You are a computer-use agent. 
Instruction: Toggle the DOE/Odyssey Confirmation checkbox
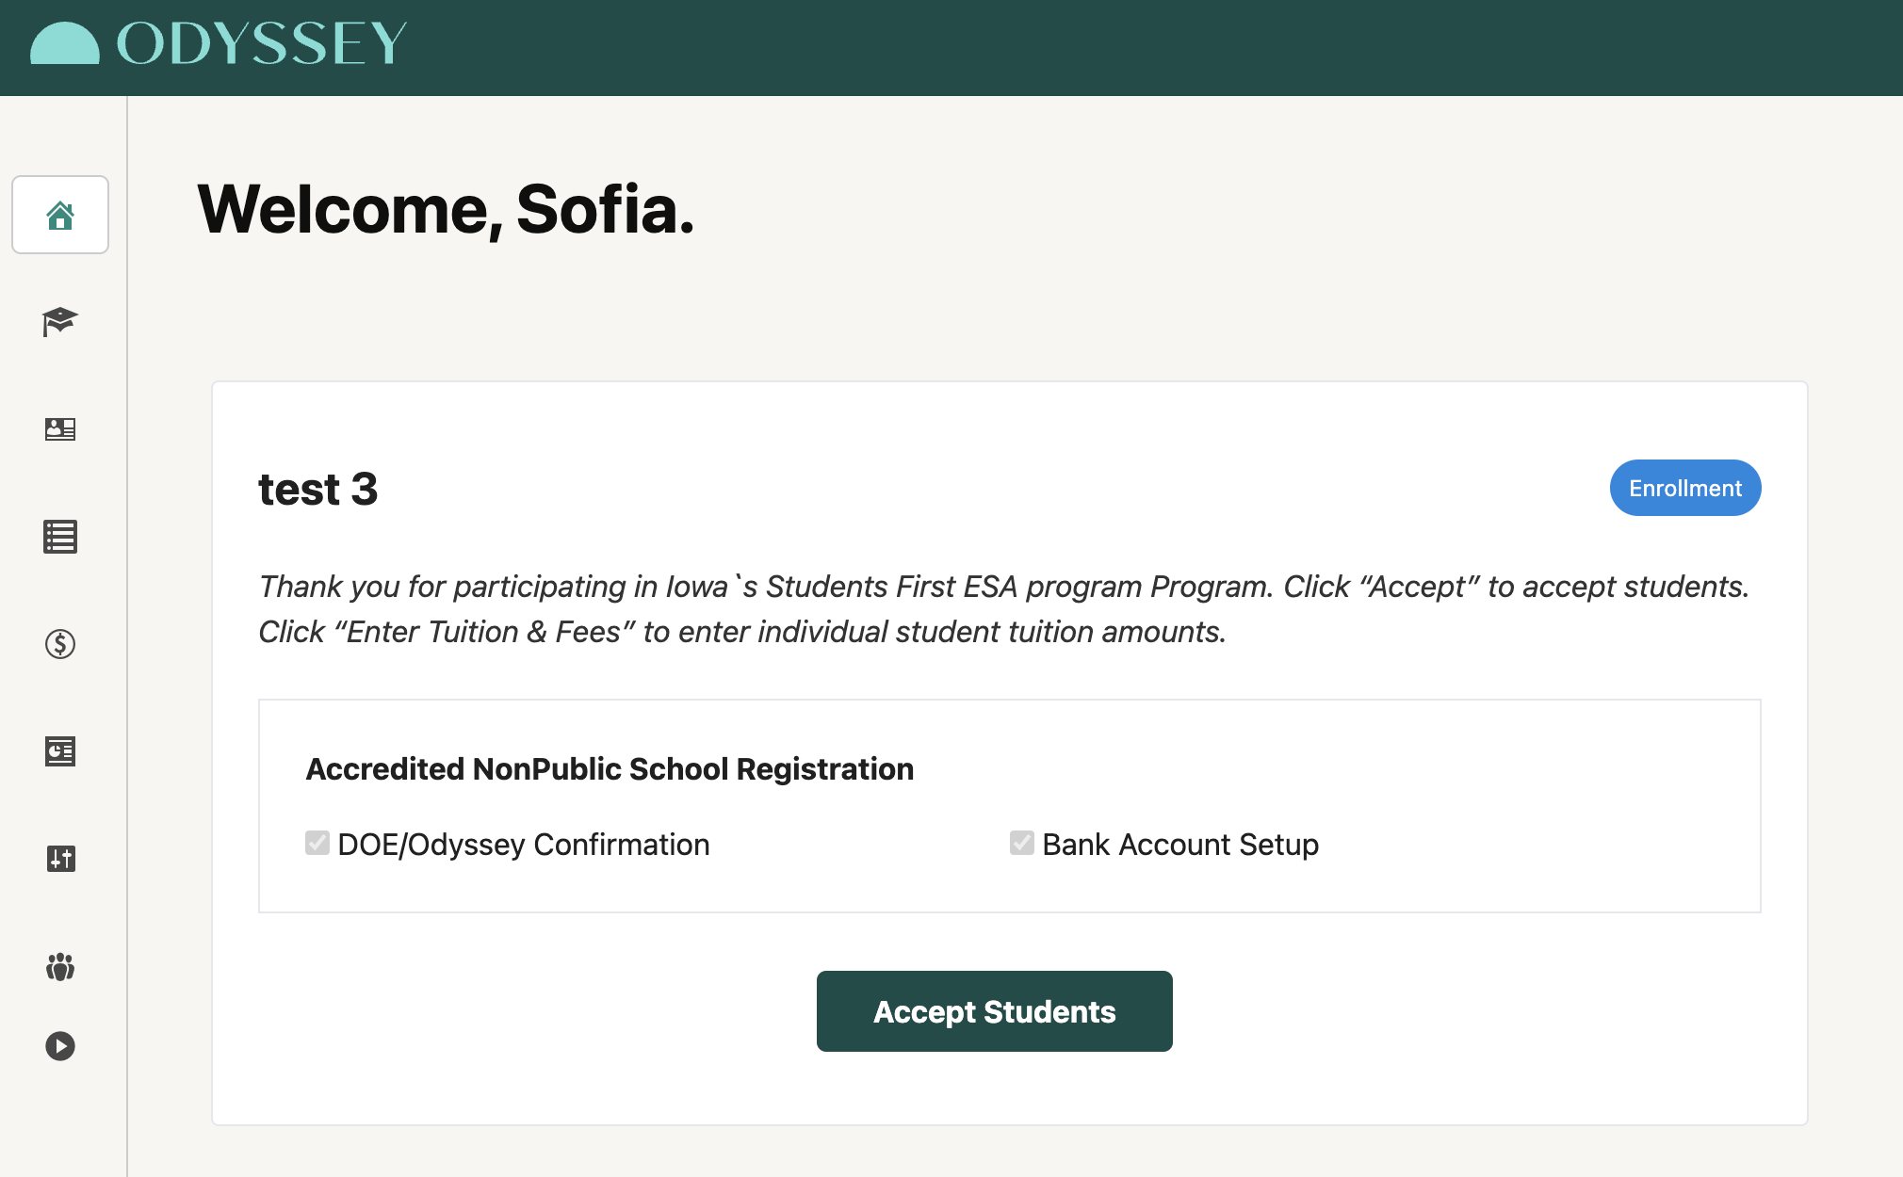point(317,843)
